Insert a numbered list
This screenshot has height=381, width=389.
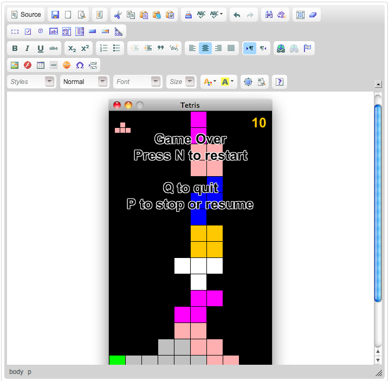(x=103, y=48)
